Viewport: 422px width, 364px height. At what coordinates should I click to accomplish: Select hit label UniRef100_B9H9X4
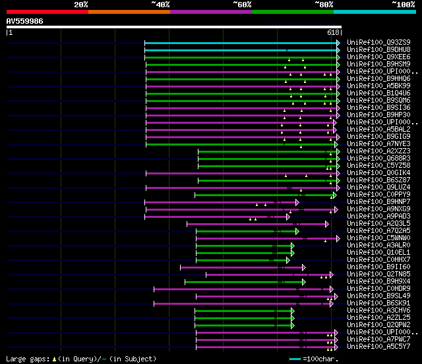point(378,282)
